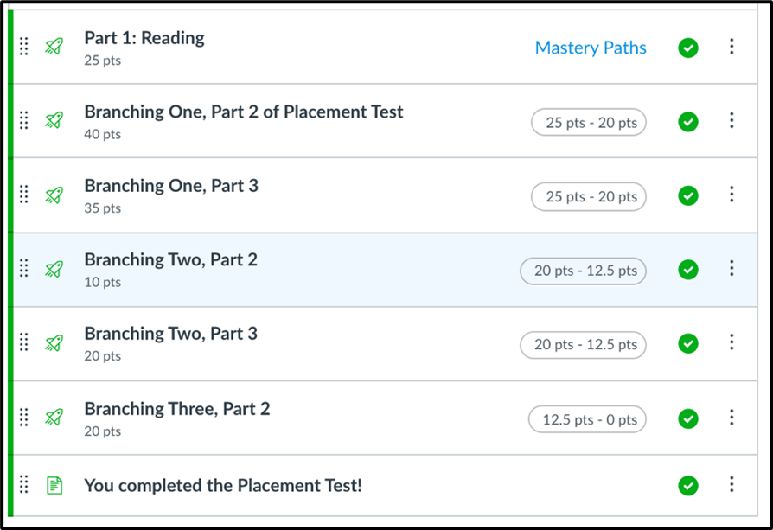Grab the drag handle for Part 1: Reading

tap(23, 47)
